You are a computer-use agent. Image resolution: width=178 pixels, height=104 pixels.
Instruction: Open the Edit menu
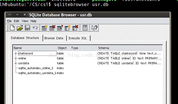click(16, 21)
